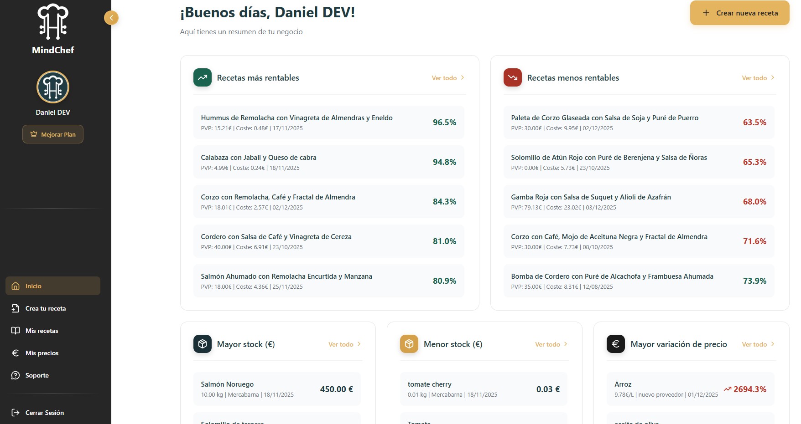Click the Daniel DEV profile avatar
Screen dimensions: 801x424
pyautogui.click(x=53, y=87)
